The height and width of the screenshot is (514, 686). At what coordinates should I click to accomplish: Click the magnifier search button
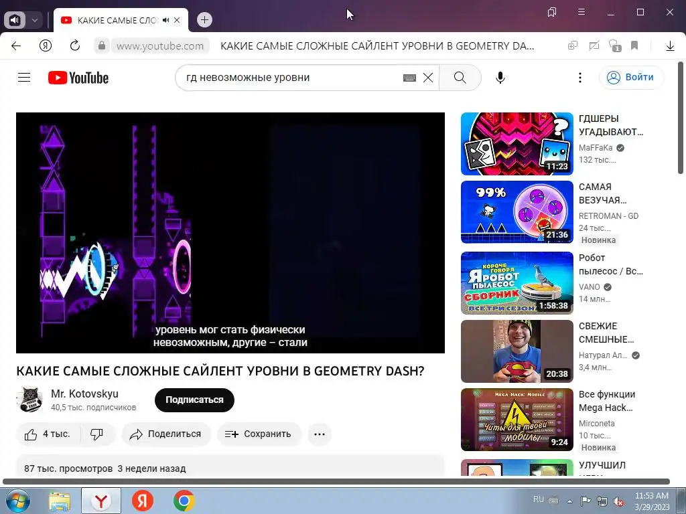(x=460, y=78)
